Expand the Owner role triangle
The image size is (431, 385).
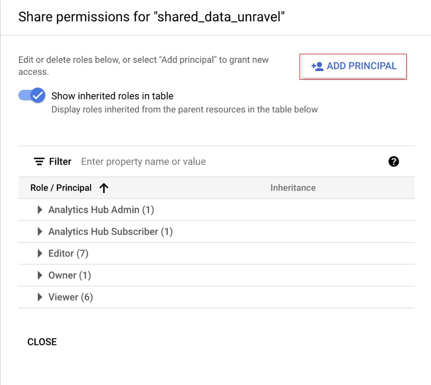(x=40, y=275)
